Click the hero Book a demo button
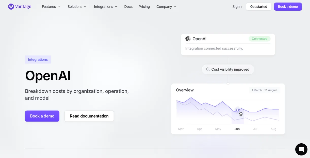310x158 pixels. 42,116
